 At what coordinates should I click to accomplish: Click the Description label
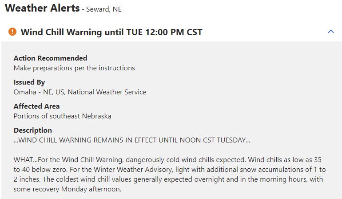pyautogui.click(x=33, y=130)
